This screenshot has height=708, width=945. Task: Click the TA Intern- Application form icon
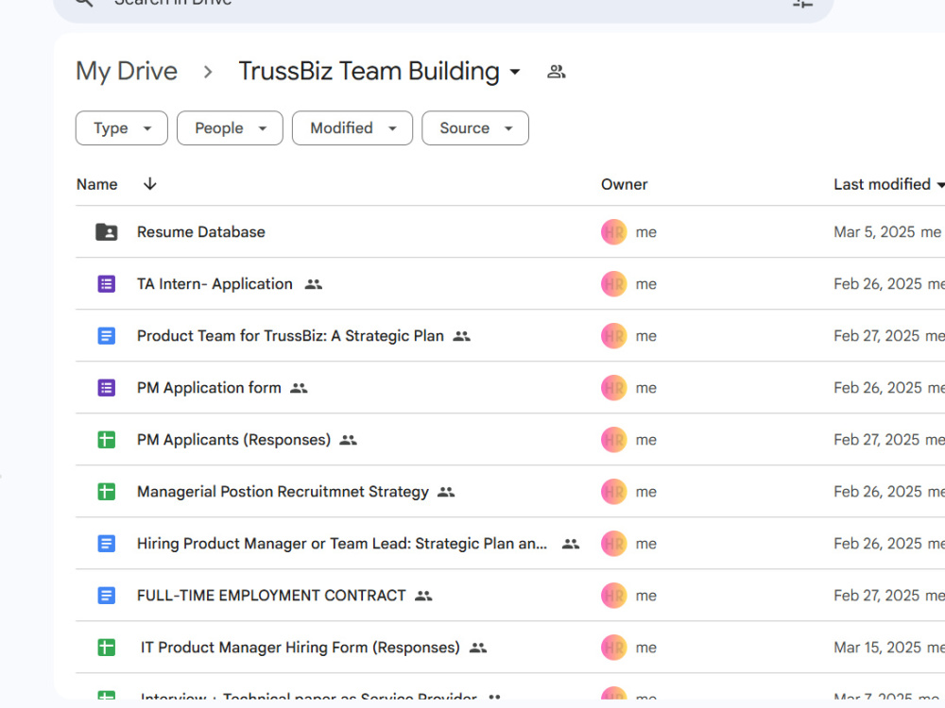pos(107,283)
